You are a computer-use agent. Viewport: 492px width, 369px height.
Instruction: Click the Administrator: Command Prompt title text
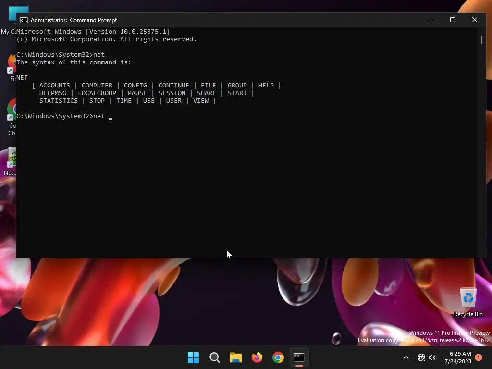point(74,20)
